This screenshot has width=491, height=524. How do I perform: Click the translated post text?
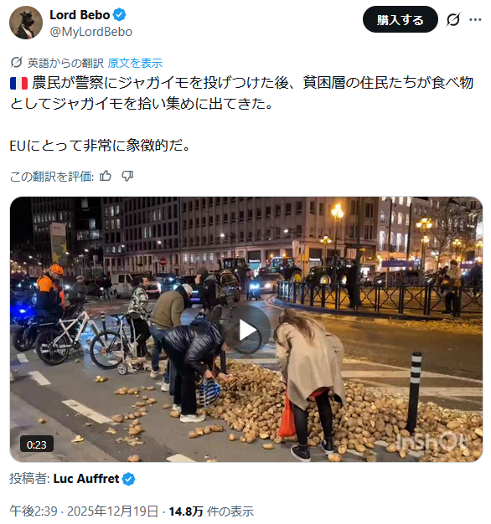pyautogui.click(x=241, y=114)
